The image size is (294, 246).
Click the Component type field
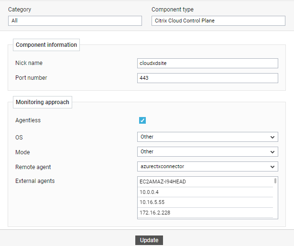218,21
